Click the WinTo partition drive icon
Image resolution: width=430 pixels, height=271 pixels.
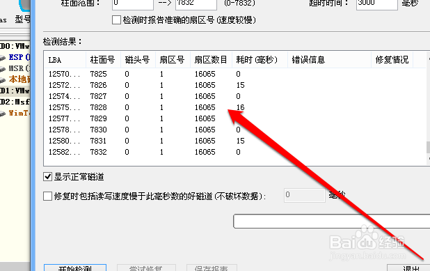[3, 114]
